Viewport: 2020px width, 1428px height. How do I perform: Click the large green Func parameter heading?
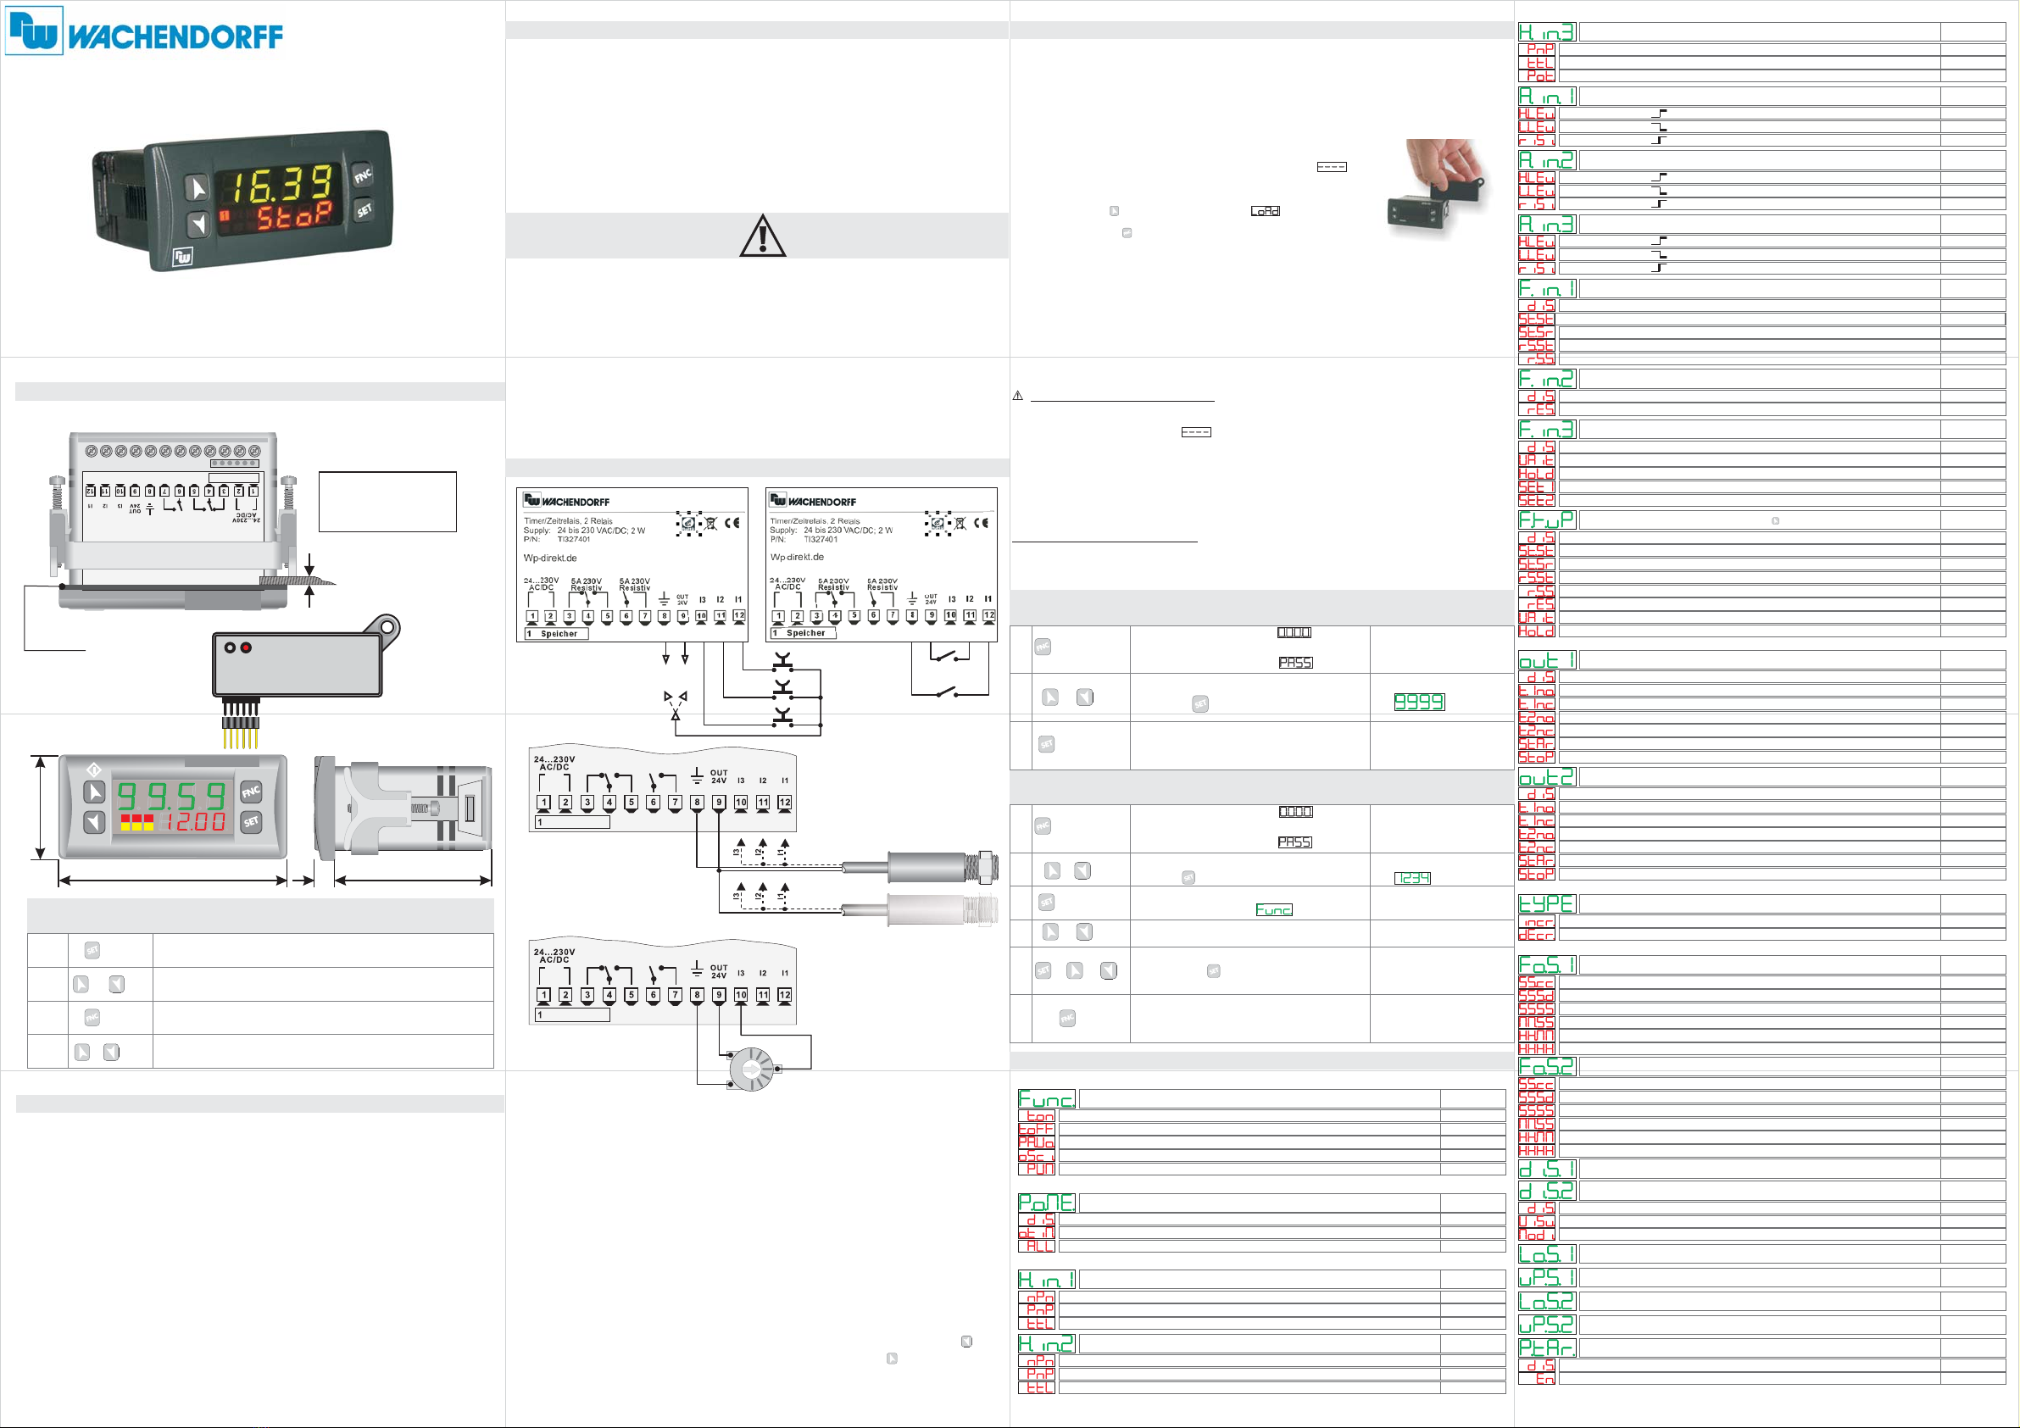[1046, 1099]
